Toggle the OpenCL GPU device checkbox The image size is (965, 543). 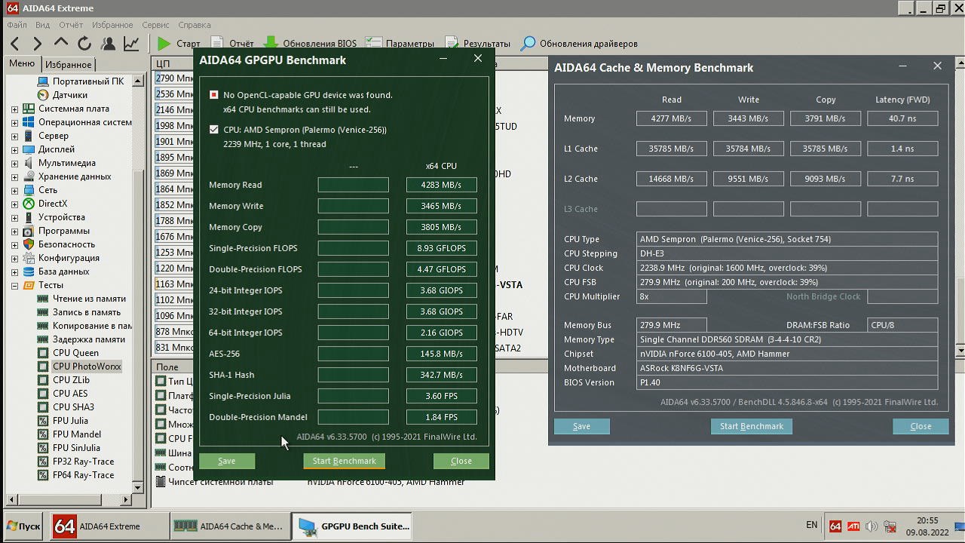tap(214, 95)
